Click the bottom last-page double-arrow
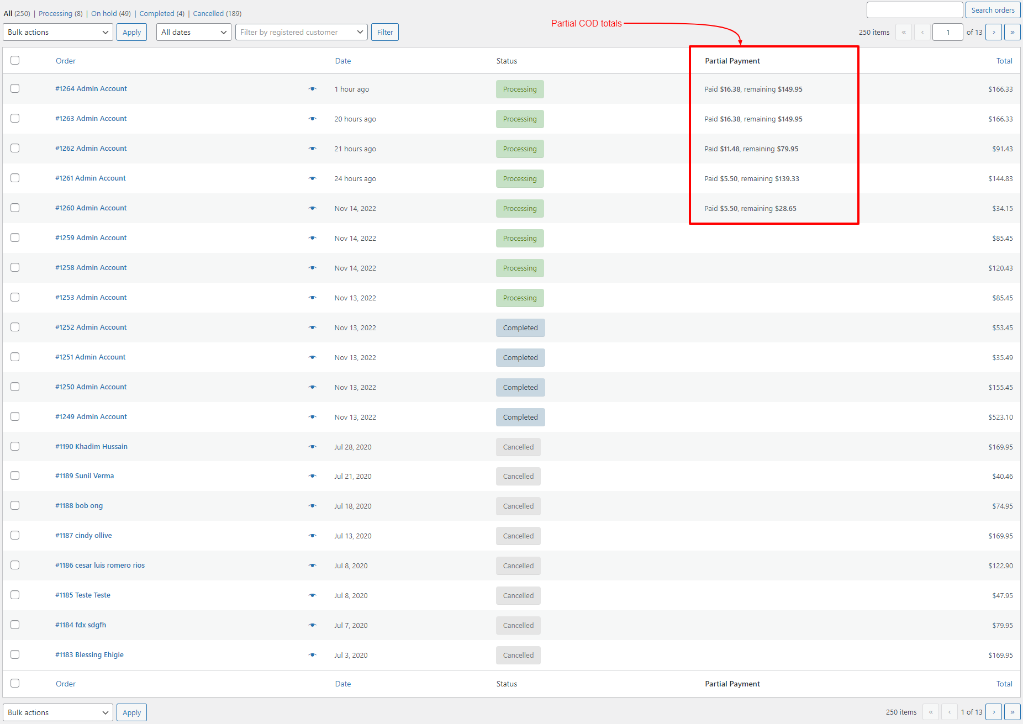This screenshot has width=1023, height=724. pos(1013,712)
